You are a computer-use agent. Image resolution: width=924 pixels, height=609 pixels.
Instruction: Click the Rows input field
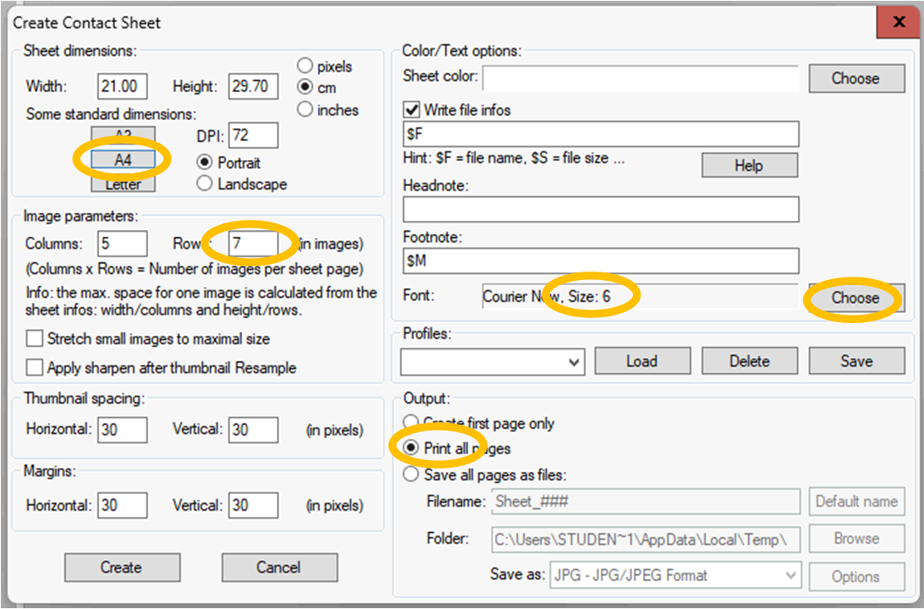pos(253,244)
